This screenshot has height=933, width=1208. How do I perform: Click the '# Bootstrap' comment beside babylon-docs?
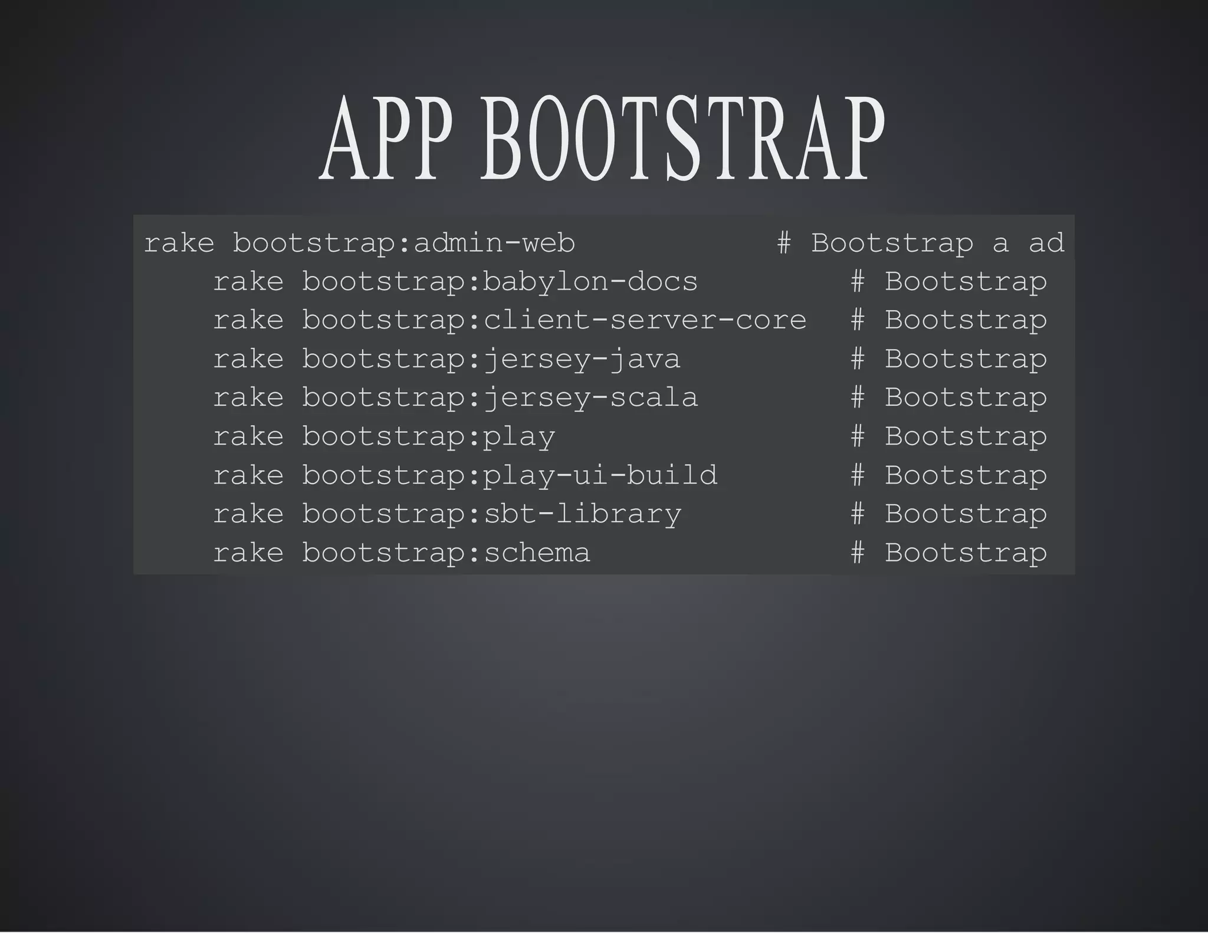[948, 281]
